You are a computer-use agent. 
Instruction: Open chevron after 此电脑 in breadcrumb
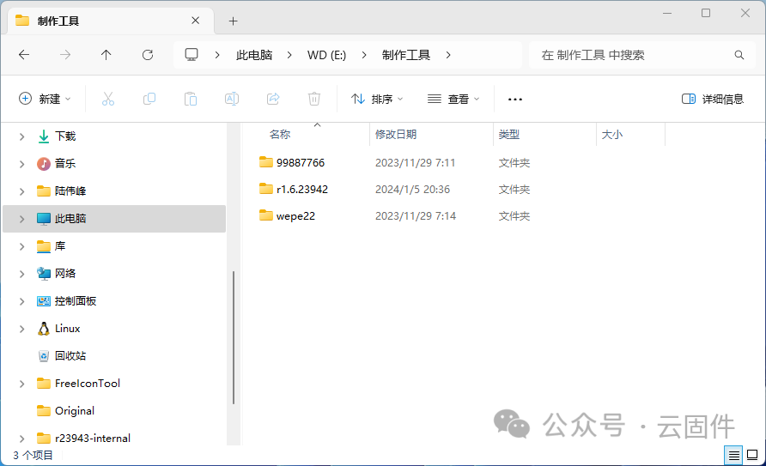[289, 55]
